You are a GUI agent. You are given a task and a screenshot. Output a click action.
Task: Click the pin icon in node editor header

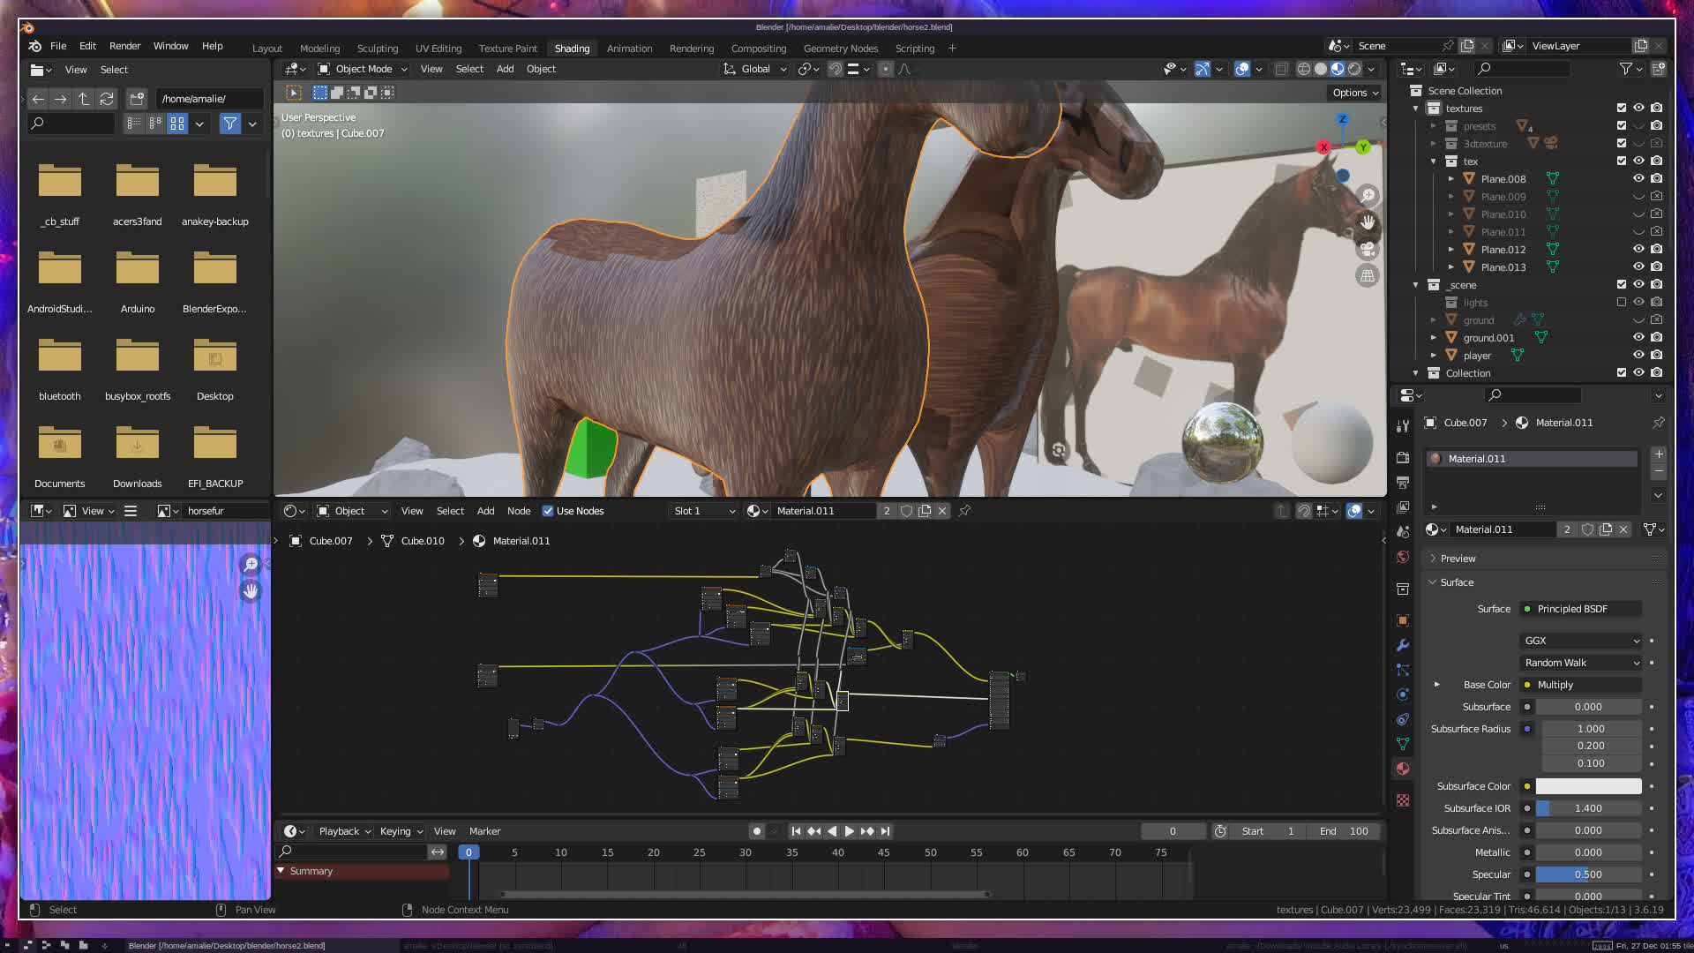(965, 511)
